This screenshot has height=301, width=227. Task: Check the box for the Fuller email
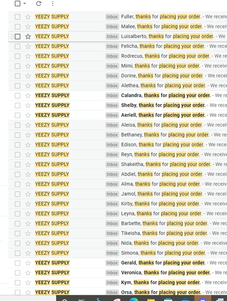[x=17, y=17]
